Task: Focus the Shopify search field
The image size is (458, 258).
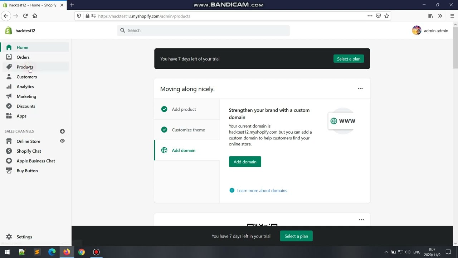Action: point(204,30)
